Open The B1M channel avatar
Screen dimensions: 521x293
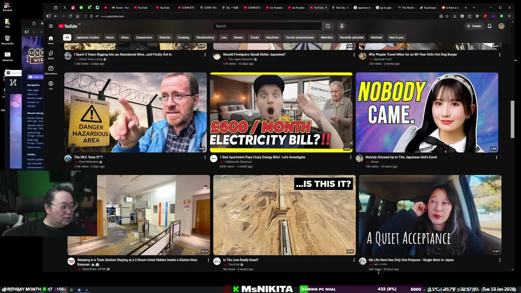pos(217,261)
